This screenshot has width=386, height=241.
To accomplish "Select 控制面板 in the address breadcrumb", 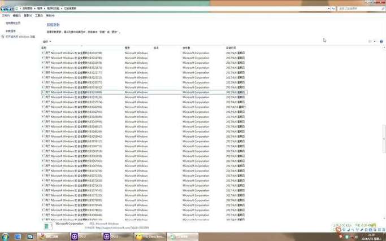I will click(27, 8).
